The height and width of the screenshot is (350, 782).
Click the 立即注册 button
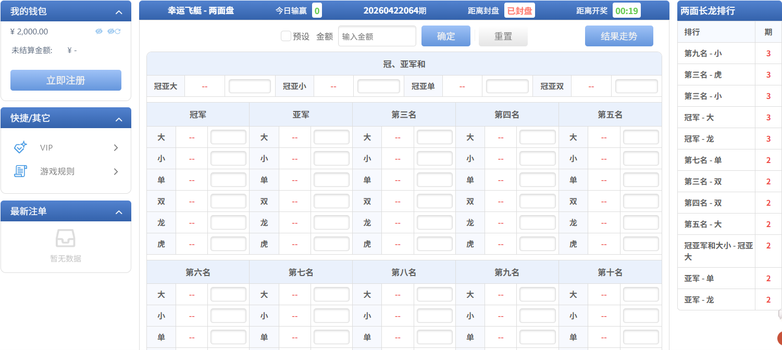[x=66, y=80]
